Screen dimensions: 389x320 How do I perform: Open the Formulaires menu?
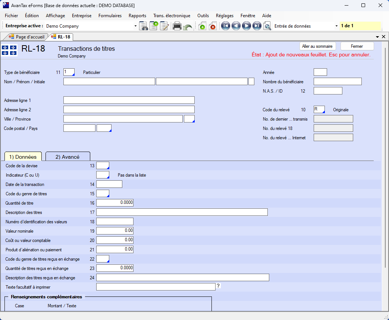tap(110, 16)
